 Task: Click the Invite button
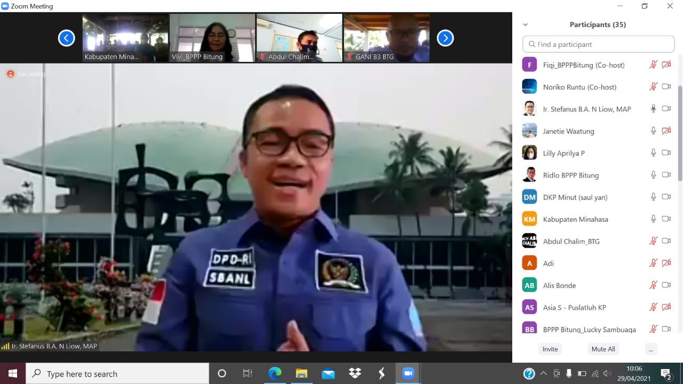550,349
